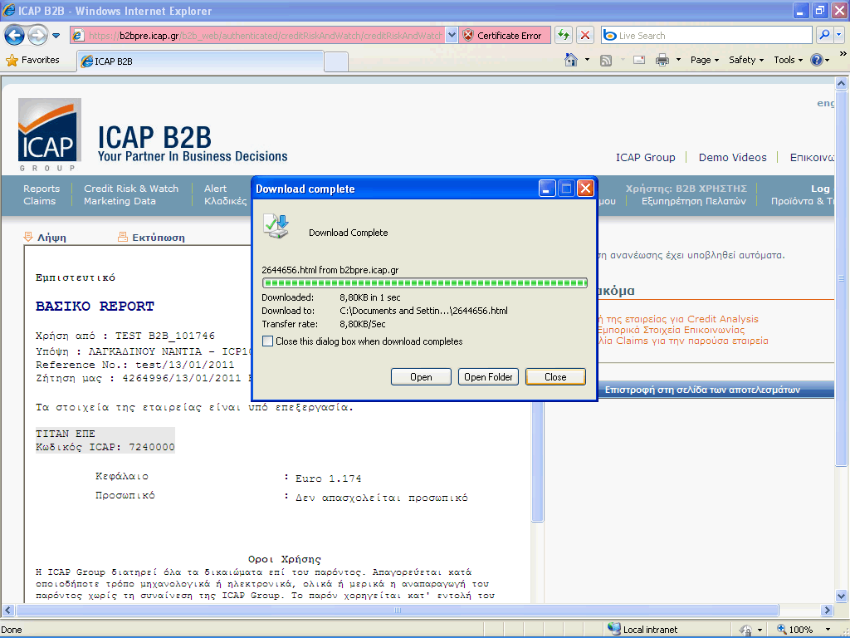Click the horizontal scrollbar left arrow
Image resolution: width=850 pixels, height=638 pixels.
pyautogui.click(x=8, y=611)
